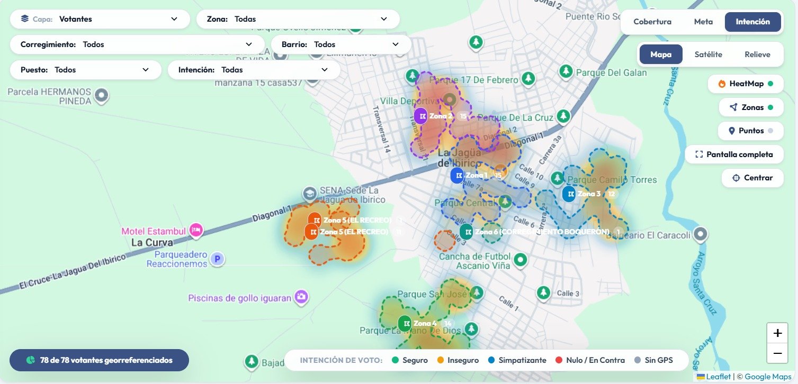
Task: Toggle the Zonas overlay
Action: click(751, 107)
